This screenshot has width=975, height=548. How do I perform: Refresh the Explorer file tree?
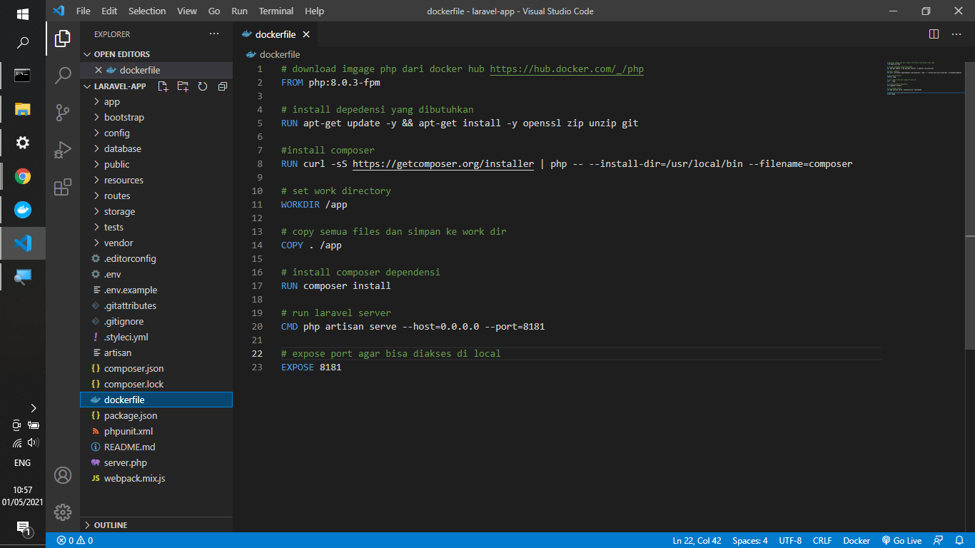tap(203, 86)
